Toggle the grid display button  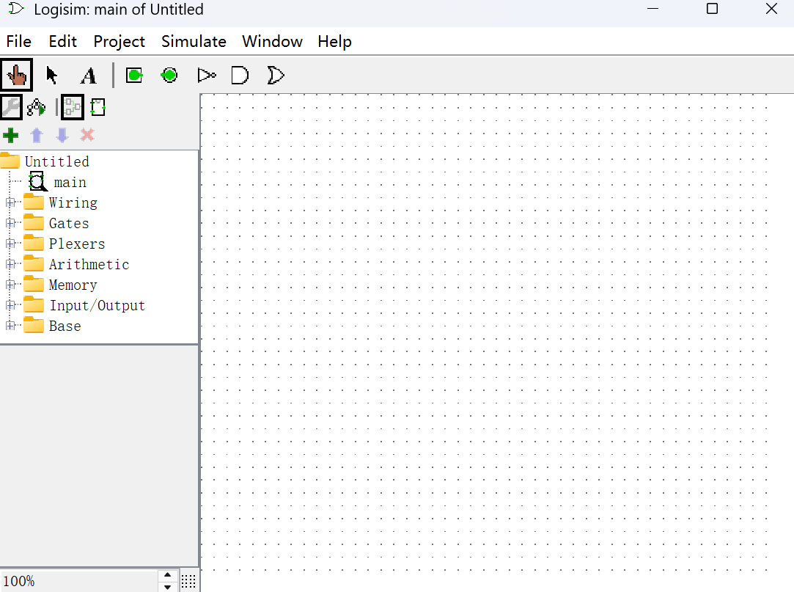pos(188,581)
